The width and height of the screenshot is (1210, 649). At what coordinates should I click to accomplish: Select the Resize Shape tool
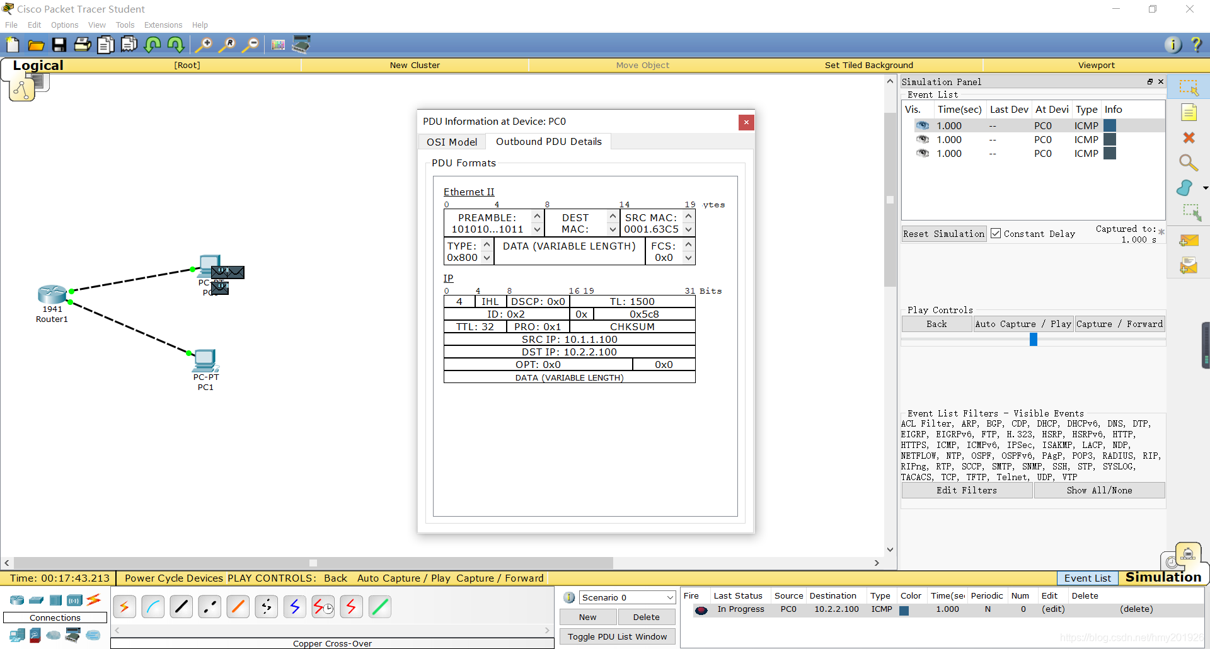1191,212
